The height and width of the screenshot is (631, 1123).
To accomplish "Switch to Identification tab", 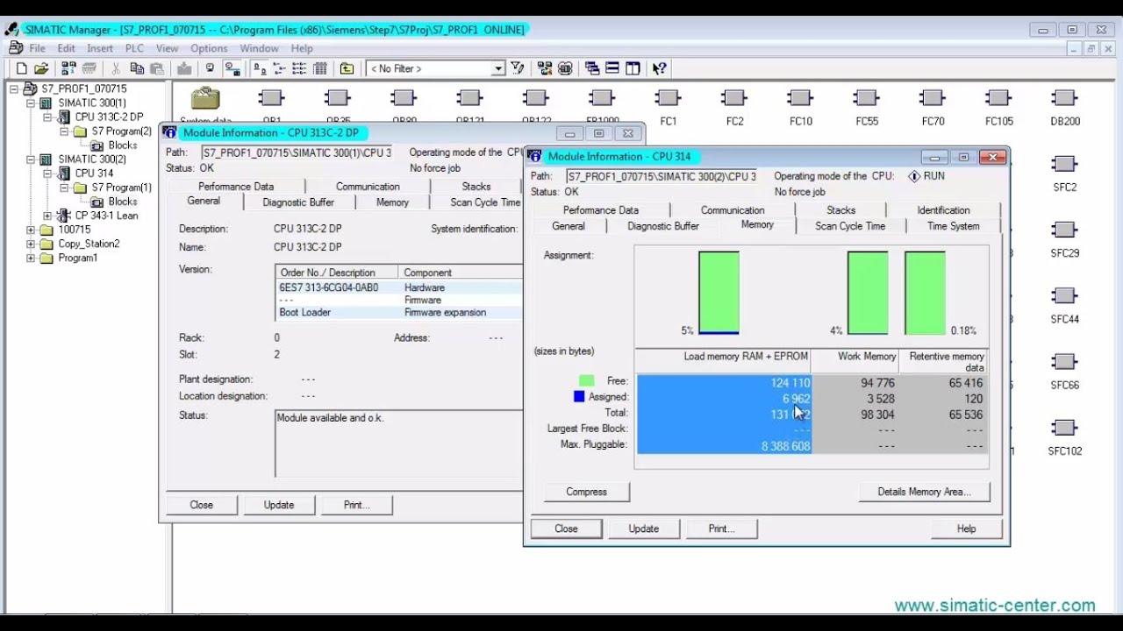I will [943, 210].
